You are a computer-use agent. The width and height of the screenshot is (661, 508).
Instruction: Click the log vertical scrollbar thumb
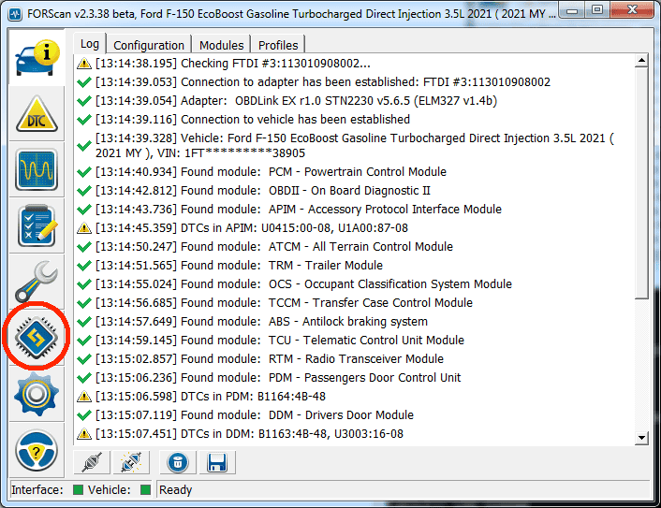point(641,182)
